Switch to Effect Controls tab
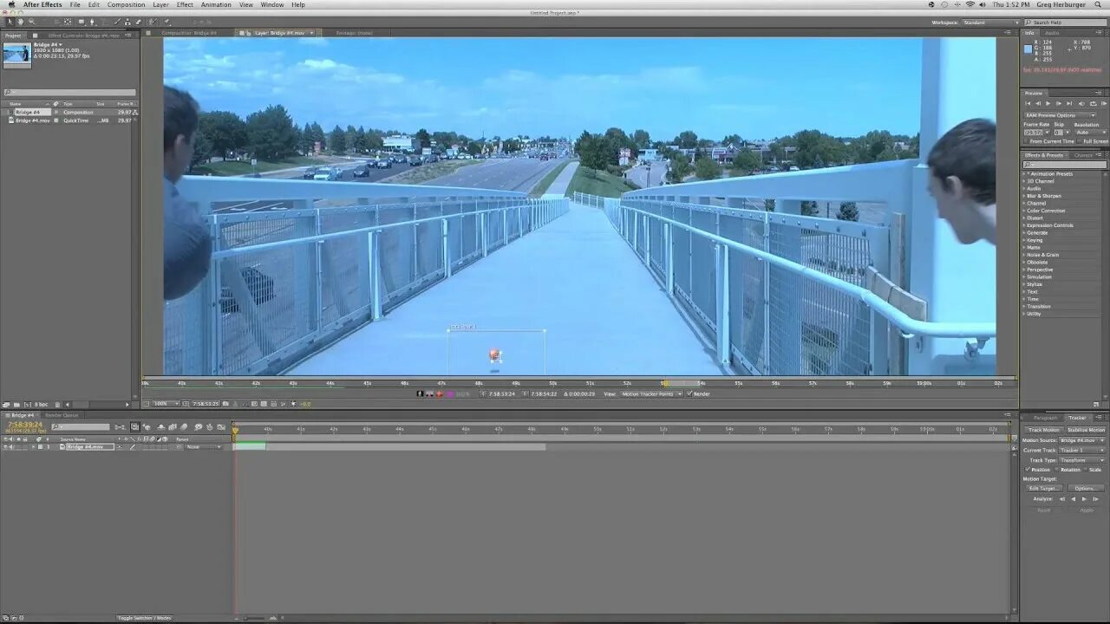1110x624 pixels. [x=82, y=36]
